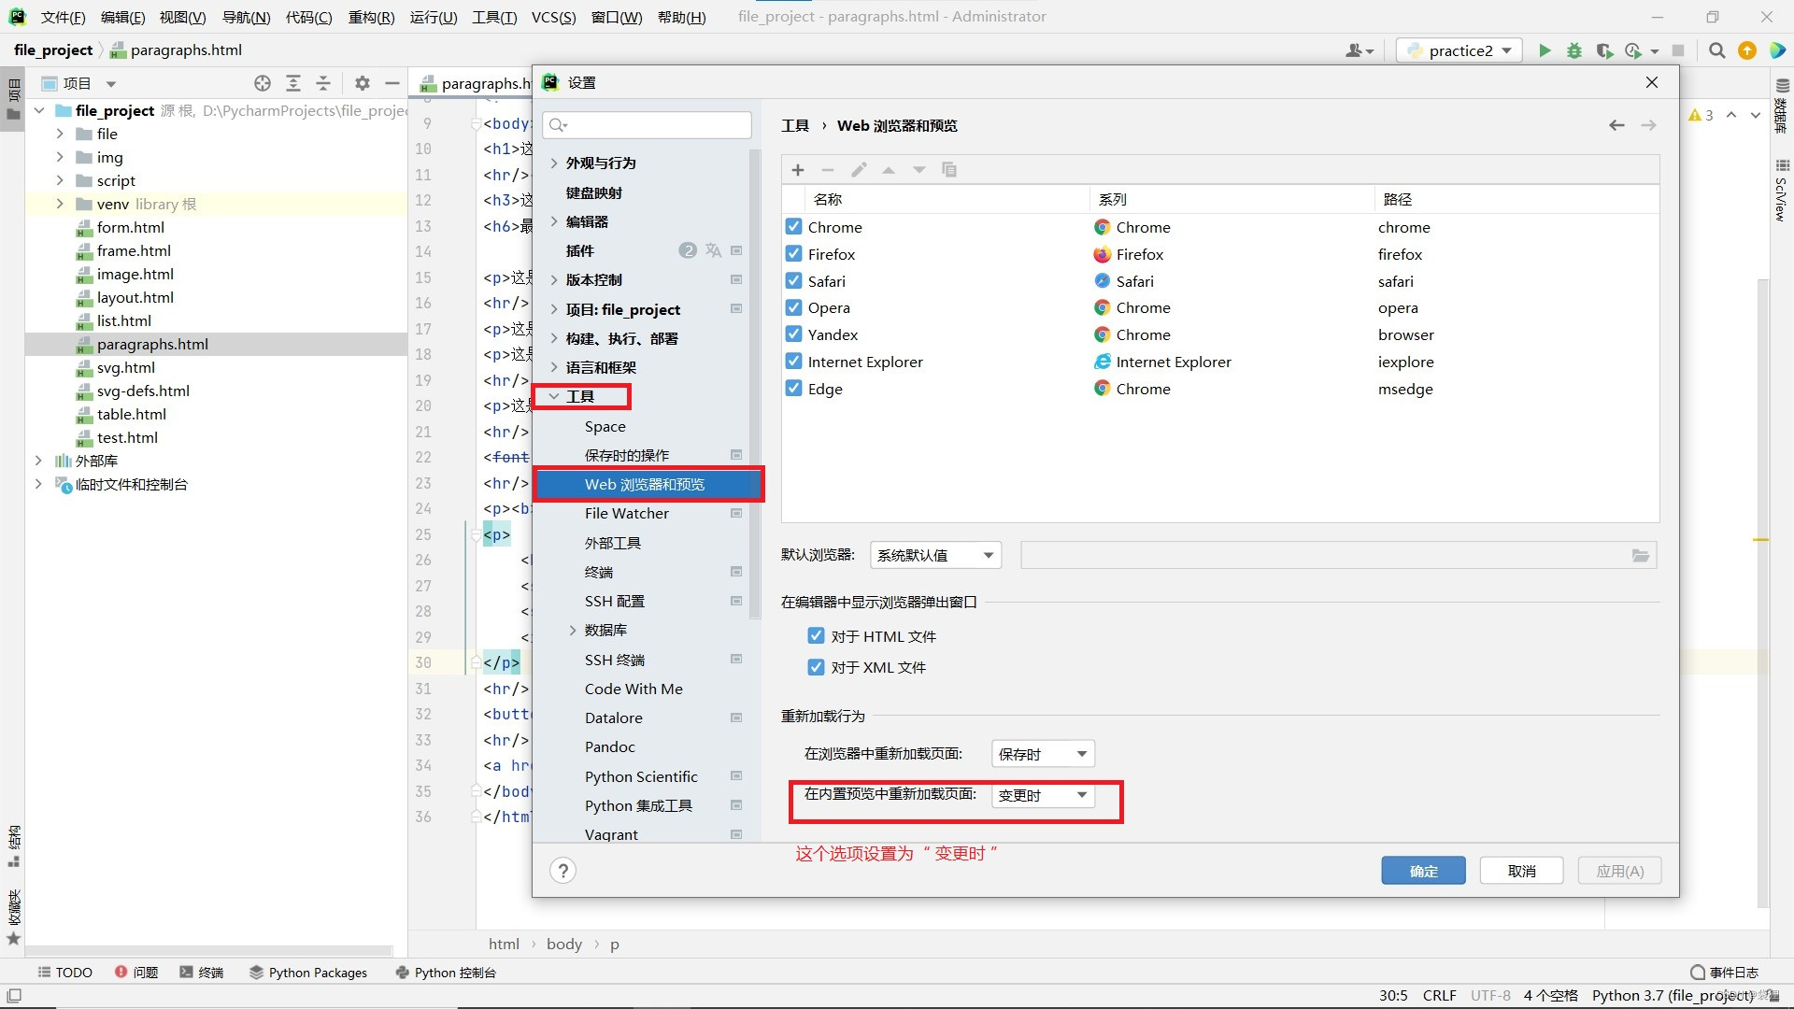
Task: Disable the Internet Explorer checkbox
Action: coord(794,362)
